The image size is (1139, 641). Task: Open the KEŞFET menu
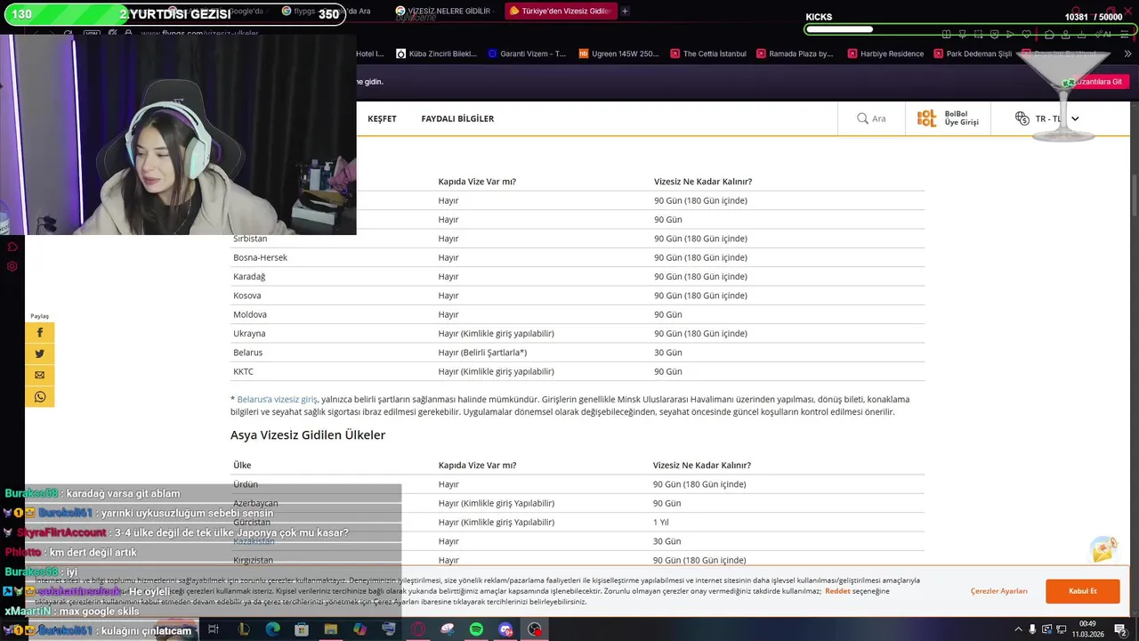(x=382, y=118)
